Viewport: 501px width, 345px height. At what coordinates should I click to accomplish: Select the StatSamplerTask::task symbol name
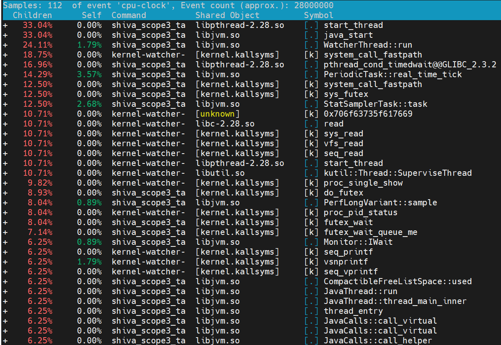tap(376, 104)
